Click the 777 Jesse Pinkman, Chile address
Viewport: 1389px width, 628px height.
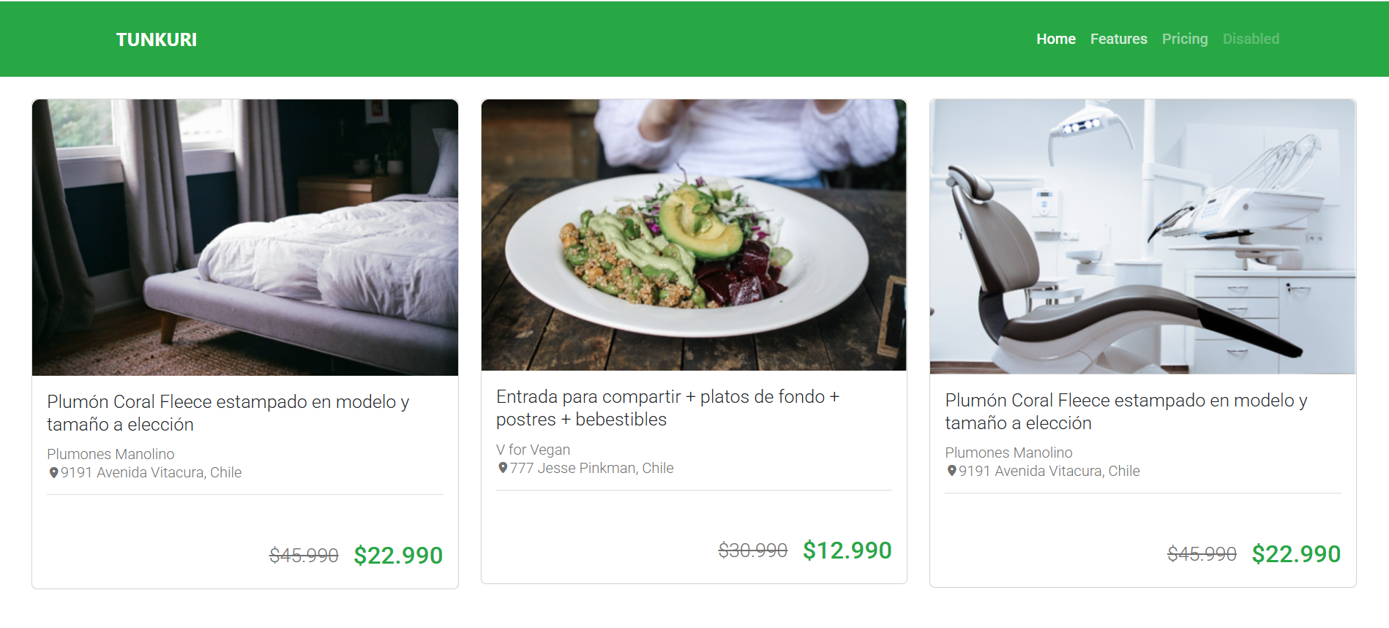[x=591, y=468]
